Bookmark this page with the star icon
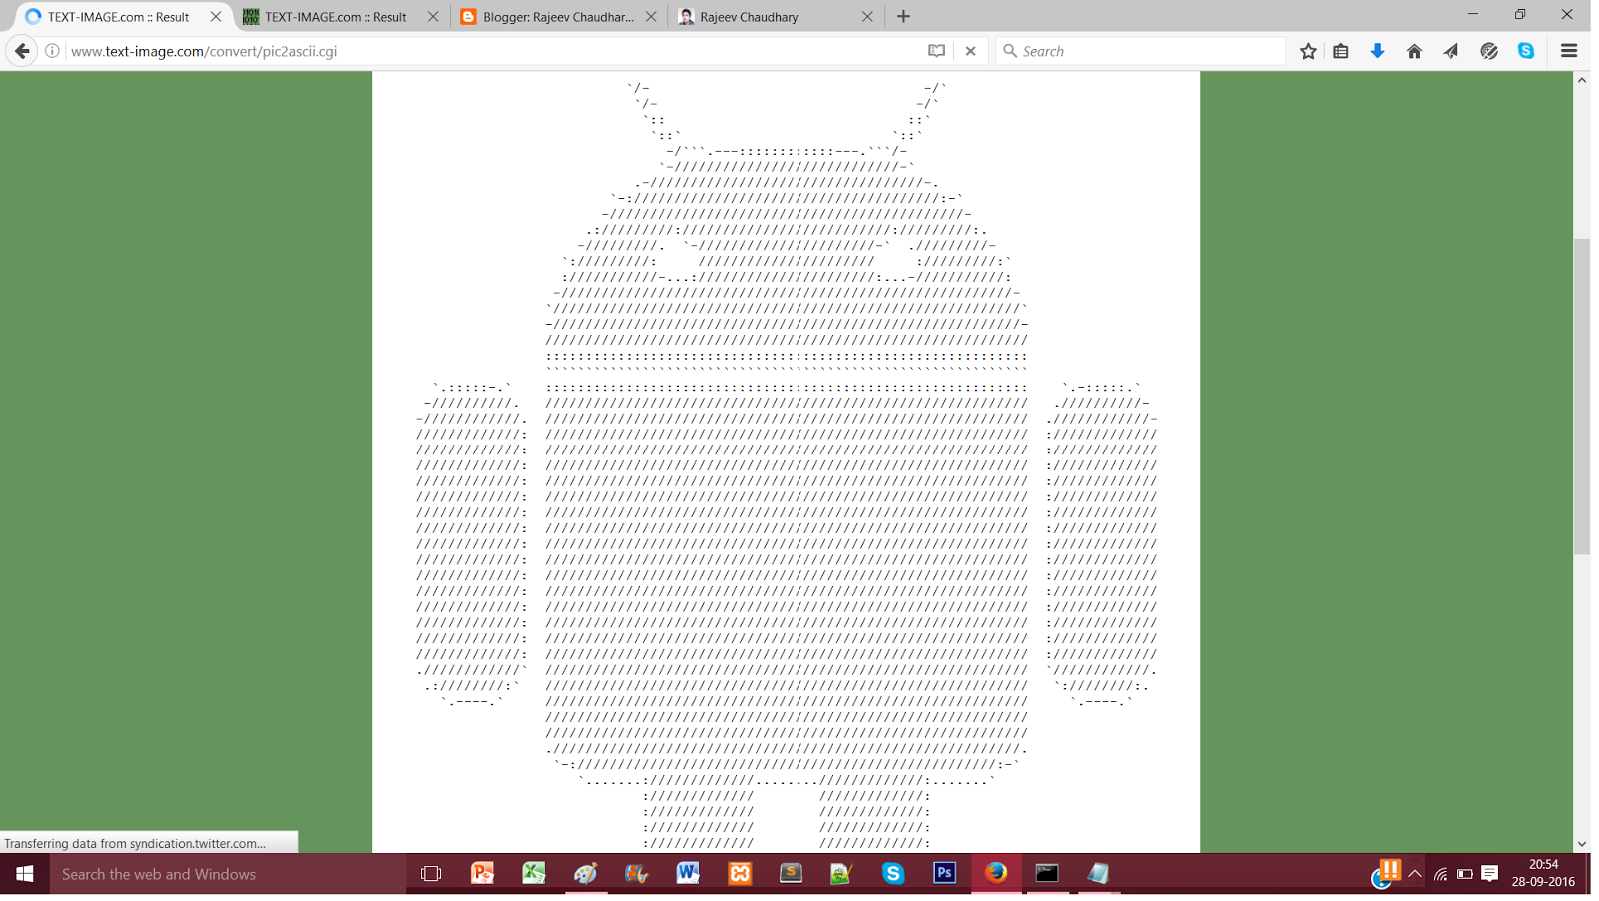1599x901 pixels. [1308, 51]
